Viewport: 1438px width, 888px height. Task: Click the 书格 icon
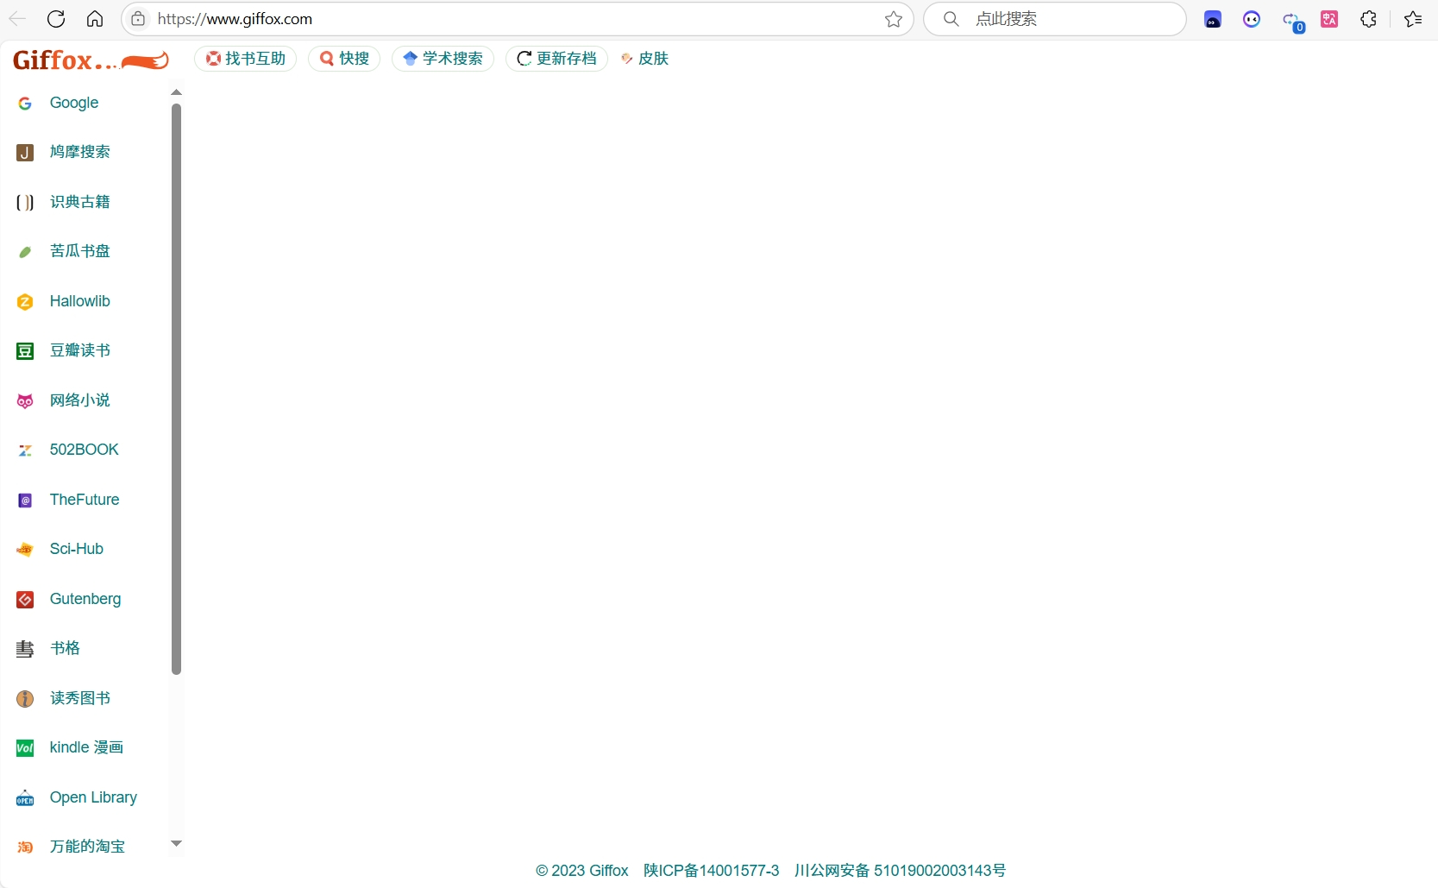click(25, 649)
